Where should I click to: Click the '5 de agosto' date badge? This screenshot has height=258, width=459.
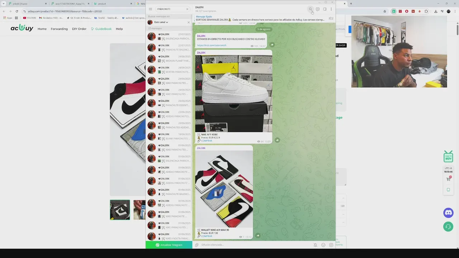[264, 29]
